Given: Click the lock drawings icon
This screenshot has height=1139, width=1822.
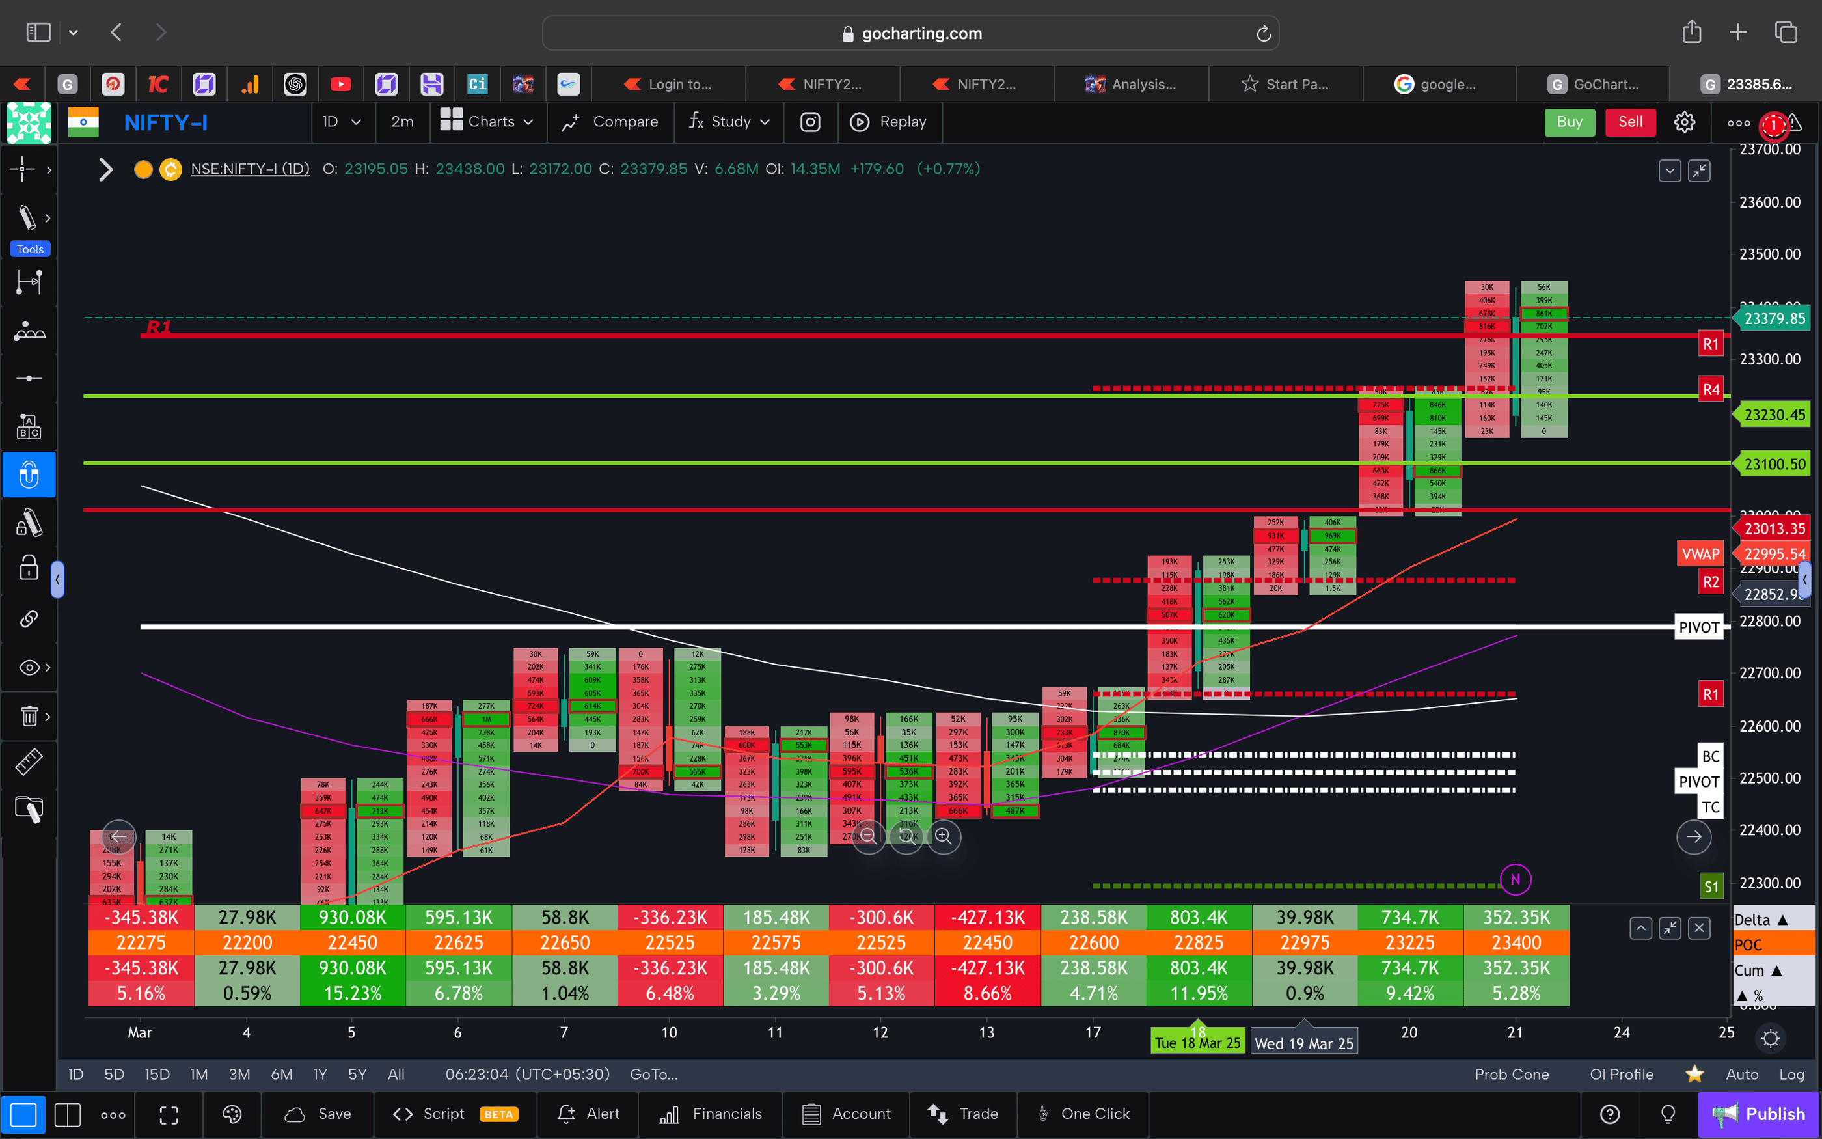Looking at the screenshot, I should [x=29, y=568].
